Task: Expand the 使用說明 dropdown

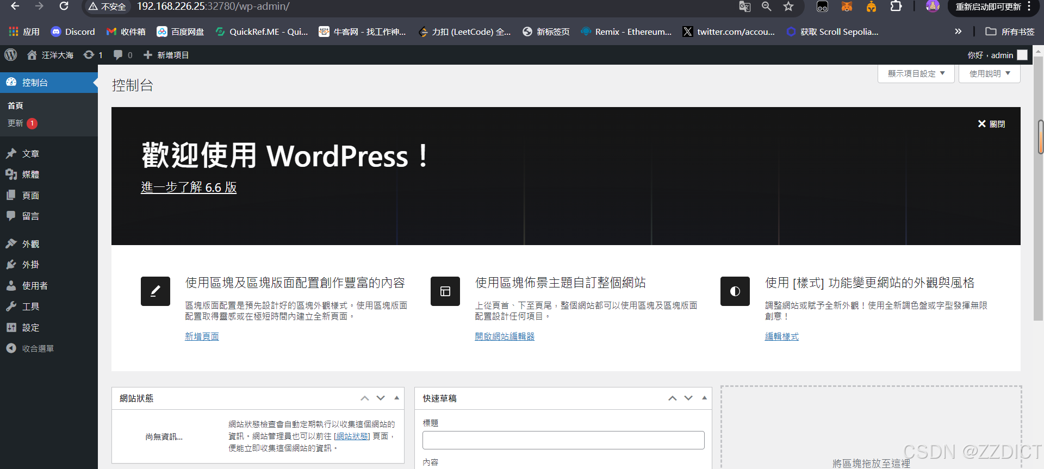Action: tap(990, 73)
